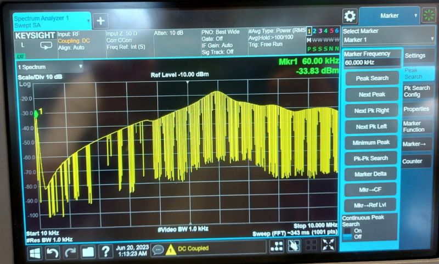Select trace 1 indicator in trace panel
The image size is (439, 264).
309,31
